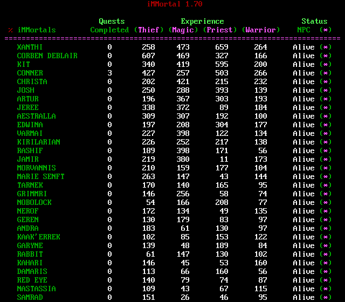Click the (*) marker beside CONNER's status

(325, 73)
